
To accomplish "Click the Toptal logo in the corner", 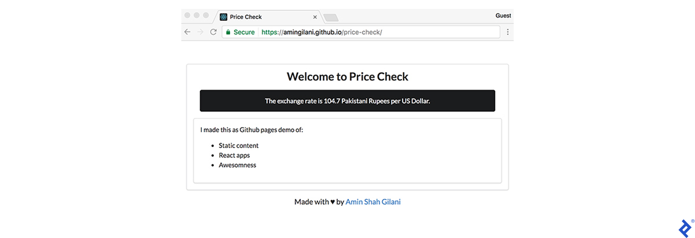I will [x=685, y=228].
